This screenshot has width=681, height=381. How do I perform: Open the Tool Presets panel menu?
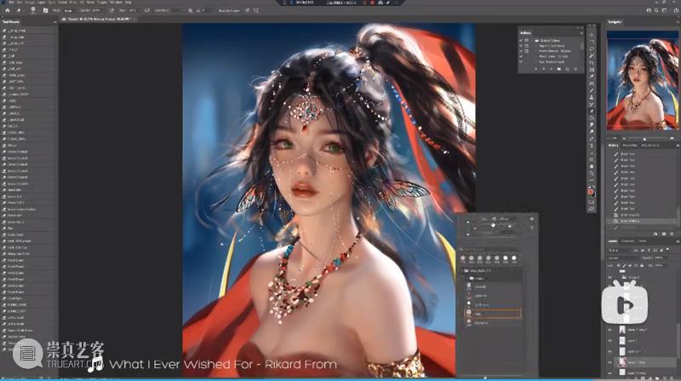click(54, 22)
